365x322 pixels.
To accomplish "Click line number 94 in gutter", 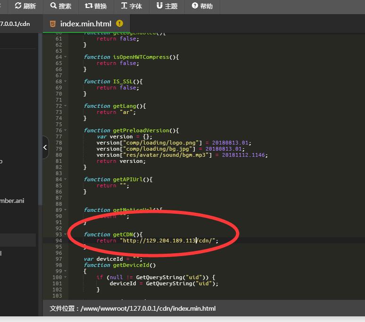I will click(x=59, y=241).
